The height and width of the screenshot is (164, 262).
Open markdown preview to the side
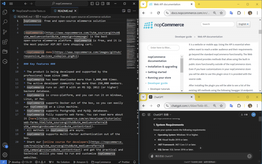[x=124, y=11]
